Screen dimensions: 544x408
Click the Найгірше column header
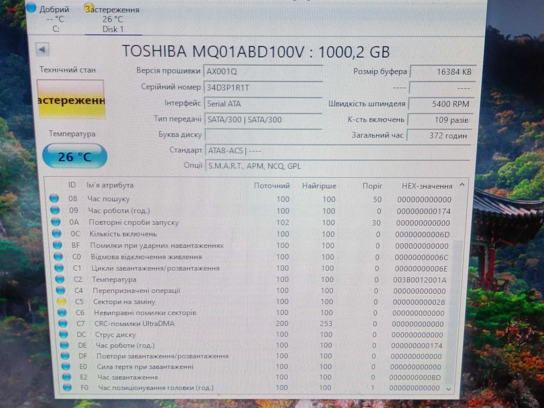click(319, 186)
